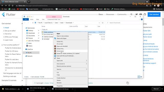Image resolution: width=164 pixels, height=92 pixels.
Task: Select Network in navigation pane
Action: (x=30, y=56)
